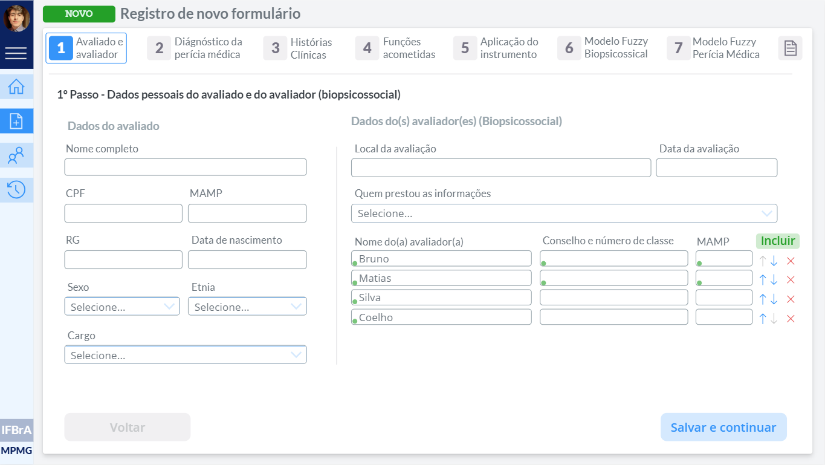Image resolution: width=825 pixels, height=465 pixels.
Task: Click the RG input field
Action: (x=123, y=259)
